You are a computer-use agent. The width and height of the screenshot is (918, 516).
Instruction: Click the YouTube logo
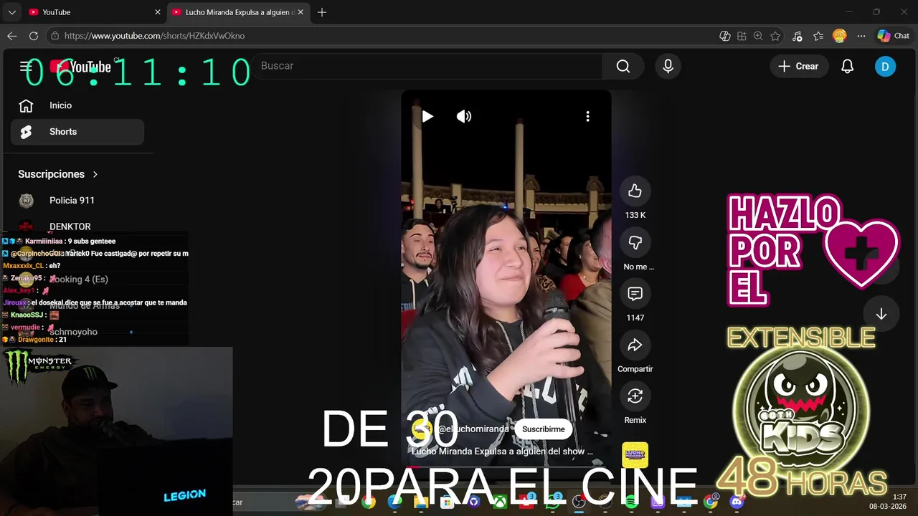point(80,67)
